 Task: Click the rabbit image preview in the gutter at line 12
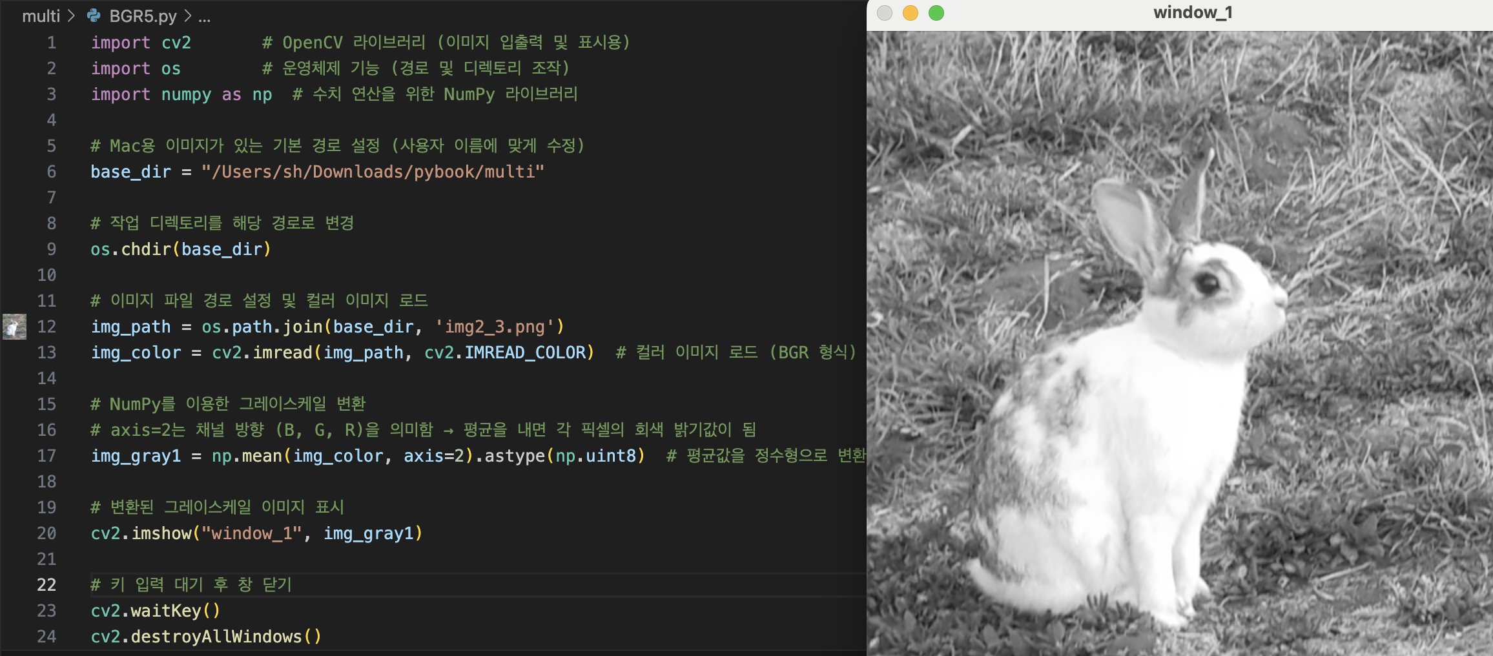[x=14, y=326]
